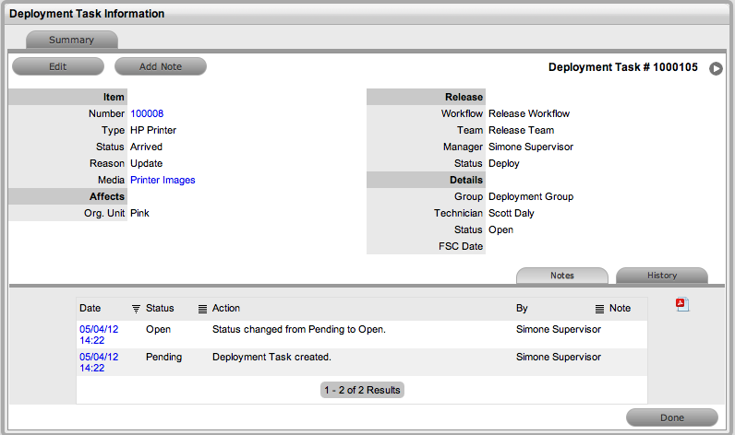Click the filter icon beside Date column
735x435 pixels.
click(136, 309)
